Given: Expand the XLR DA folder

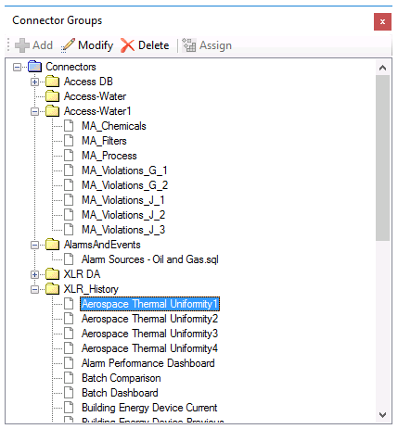Looking at the screenshot, I should click(35, 274).
